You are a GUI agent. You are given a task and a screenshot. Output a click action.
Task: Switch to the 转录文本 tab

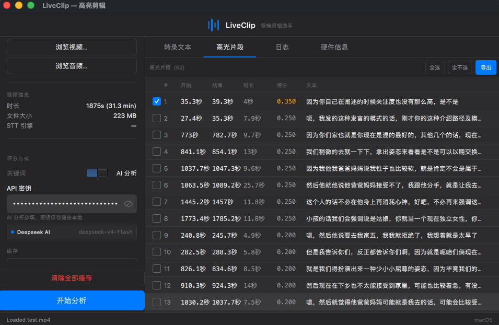point(178,47)
